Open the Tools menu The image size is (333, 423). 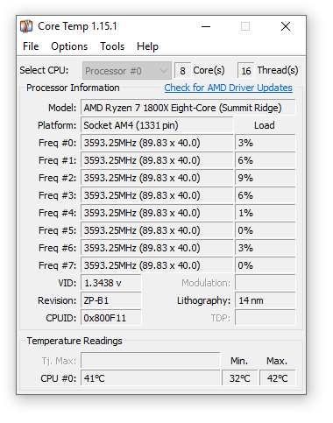112,46
